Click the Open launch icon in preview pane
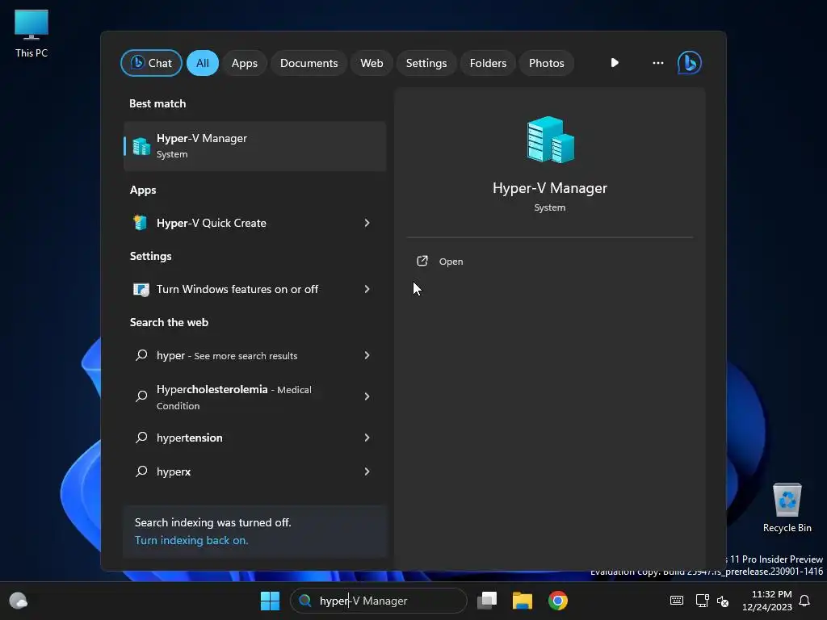 pyautogui.click(x=422, y=261)
